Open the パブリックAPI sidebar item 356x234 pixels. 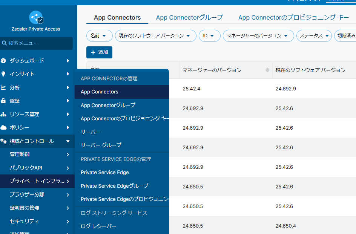pyautogui.click(x=37, y=168)
